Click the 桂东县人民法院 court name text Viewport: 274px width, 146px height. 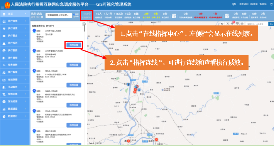[x=52, y=71]
